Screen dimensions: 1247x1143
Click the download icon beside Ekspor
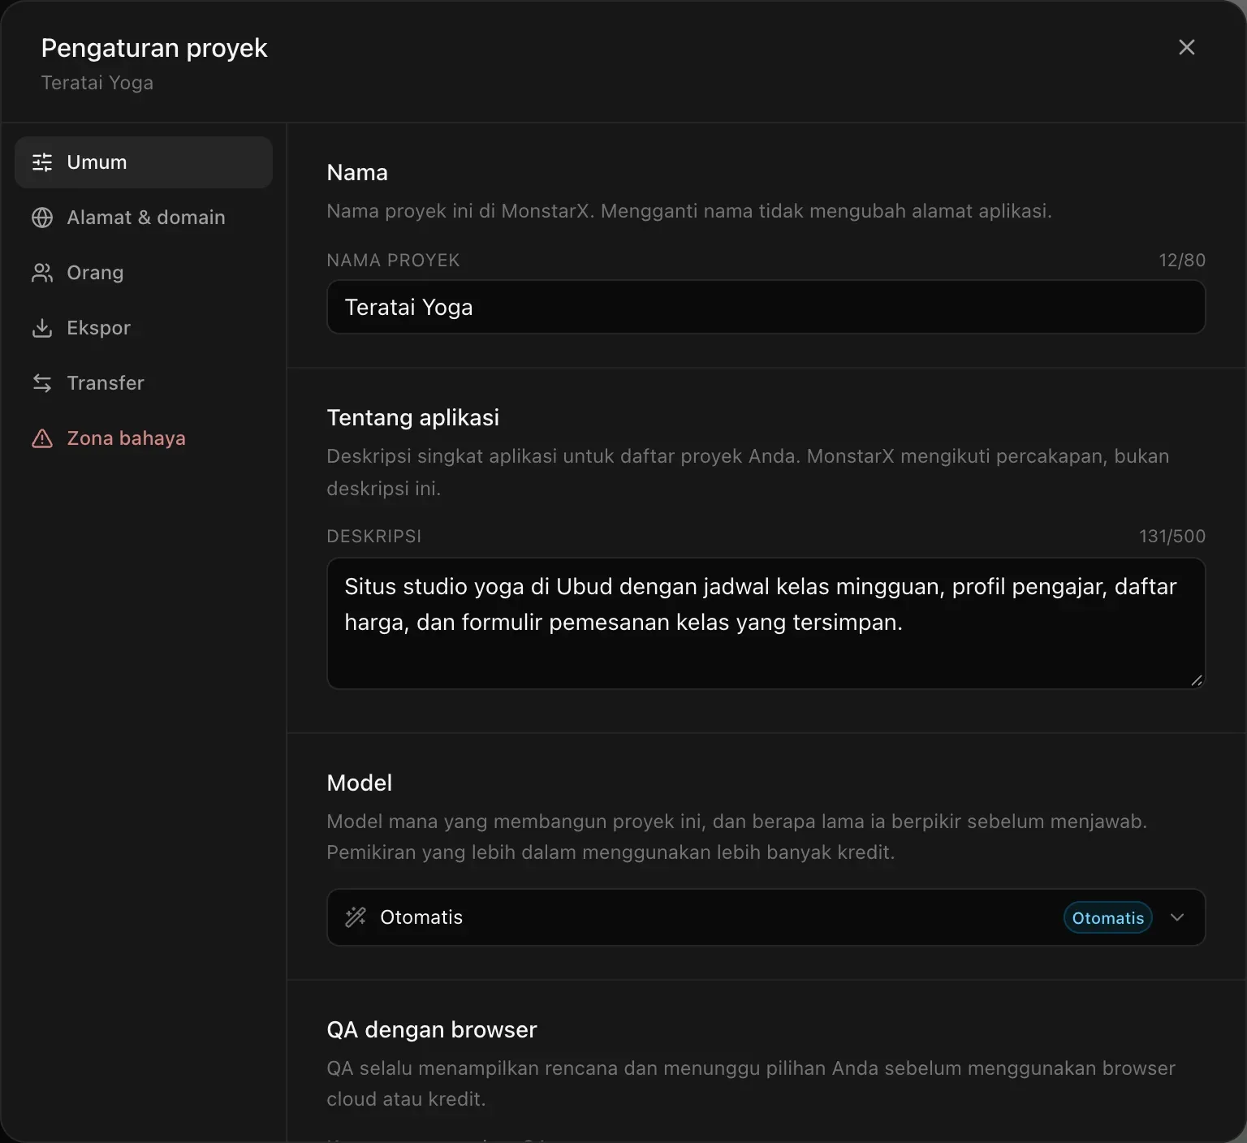(42, 328)
